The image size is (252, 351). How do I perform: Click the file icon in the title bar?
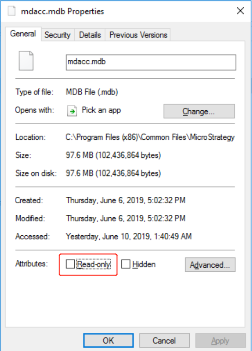pos(12,11)
